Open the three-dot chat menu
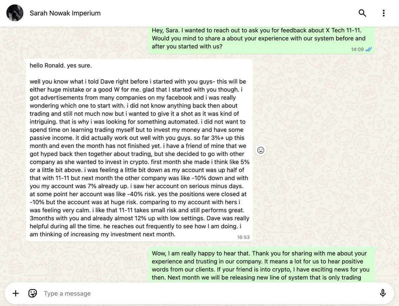This screenshot has width=399, height=306. coord(383,13)
